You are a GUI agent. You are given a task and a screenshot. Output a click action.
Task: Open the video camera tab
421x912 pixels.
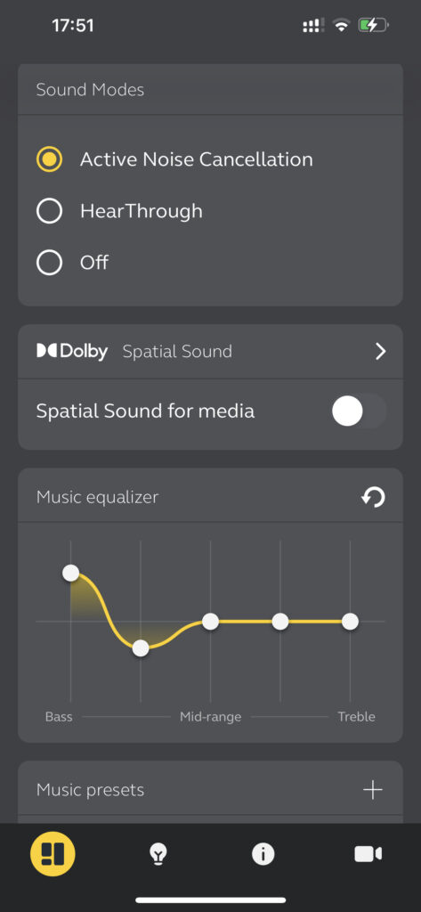coord(368,854)
